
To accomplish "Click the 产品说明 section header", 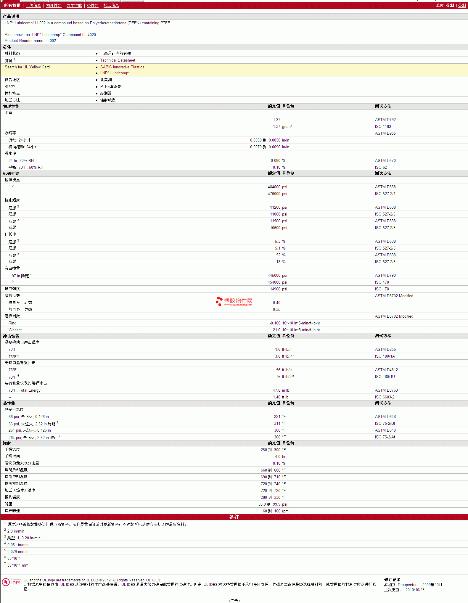I will [x=11, y=16].
